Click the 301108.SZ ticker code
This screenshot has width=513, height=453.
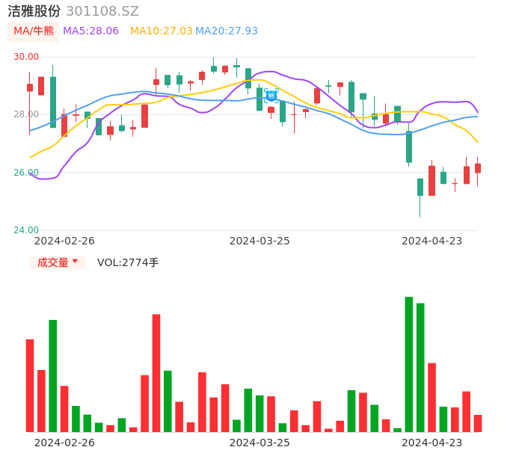tap(102, 11)
